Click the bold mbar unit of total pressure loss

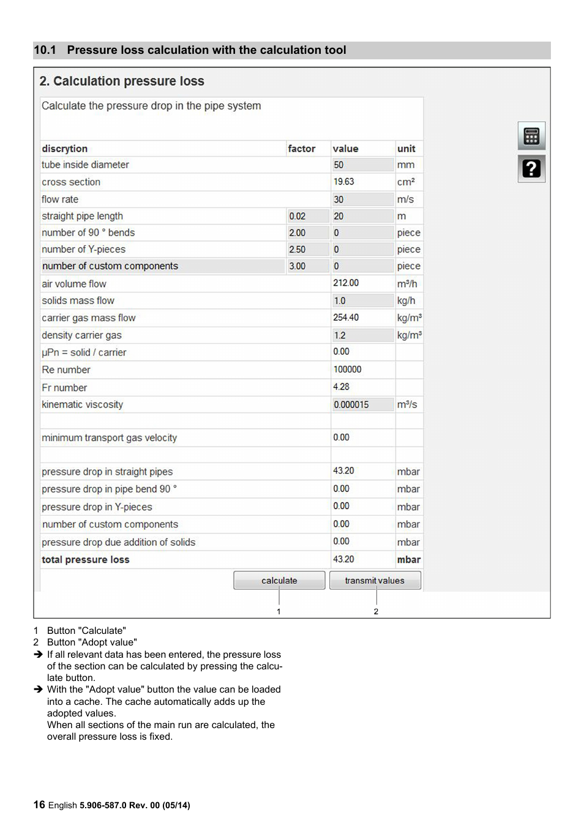[x=408, y=559]
